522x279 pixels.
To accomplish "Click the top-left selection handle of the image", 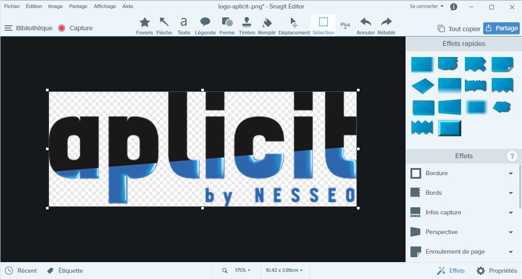I will click(47, 90).
